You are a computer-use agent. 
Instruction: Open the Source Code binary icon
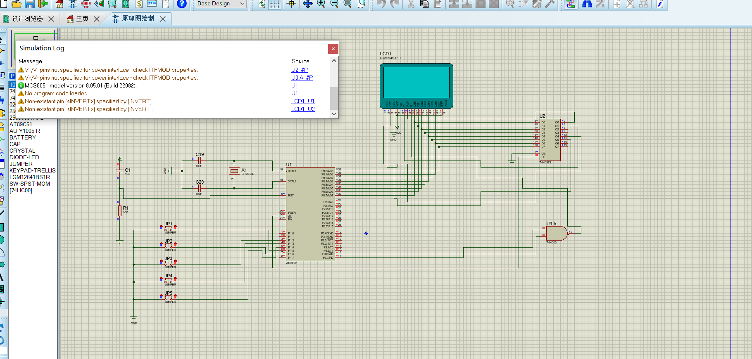[x=152, y=4]
